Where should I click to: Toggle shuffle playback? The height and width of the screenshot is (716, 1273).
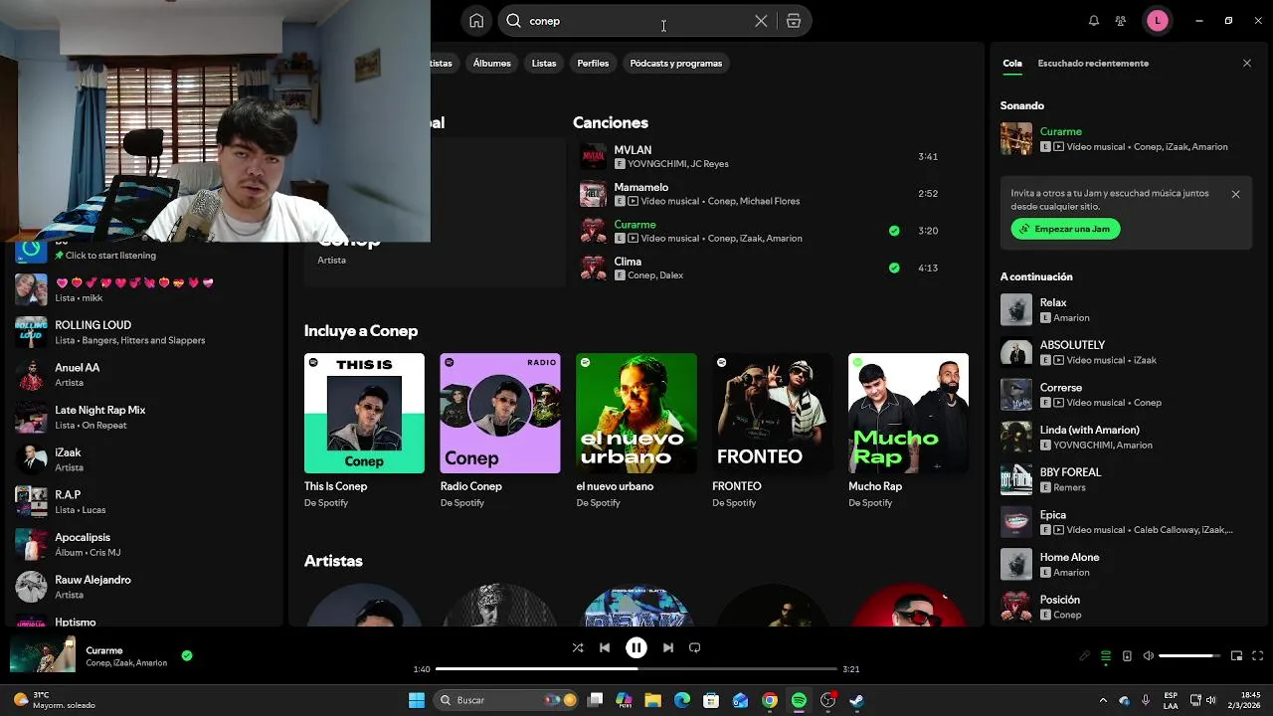pyautogui.click(x=578, y=647)
